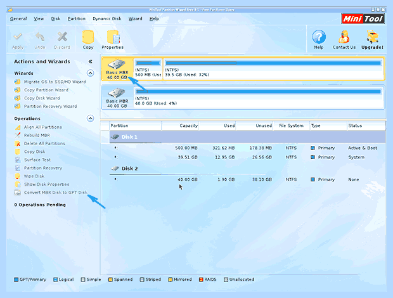Collapse the Actions and Wizards panel

(90, 62)
